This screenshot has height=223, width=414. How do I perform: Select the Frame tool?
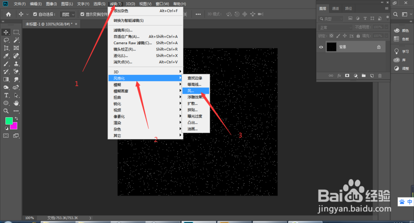pos(16,48)
